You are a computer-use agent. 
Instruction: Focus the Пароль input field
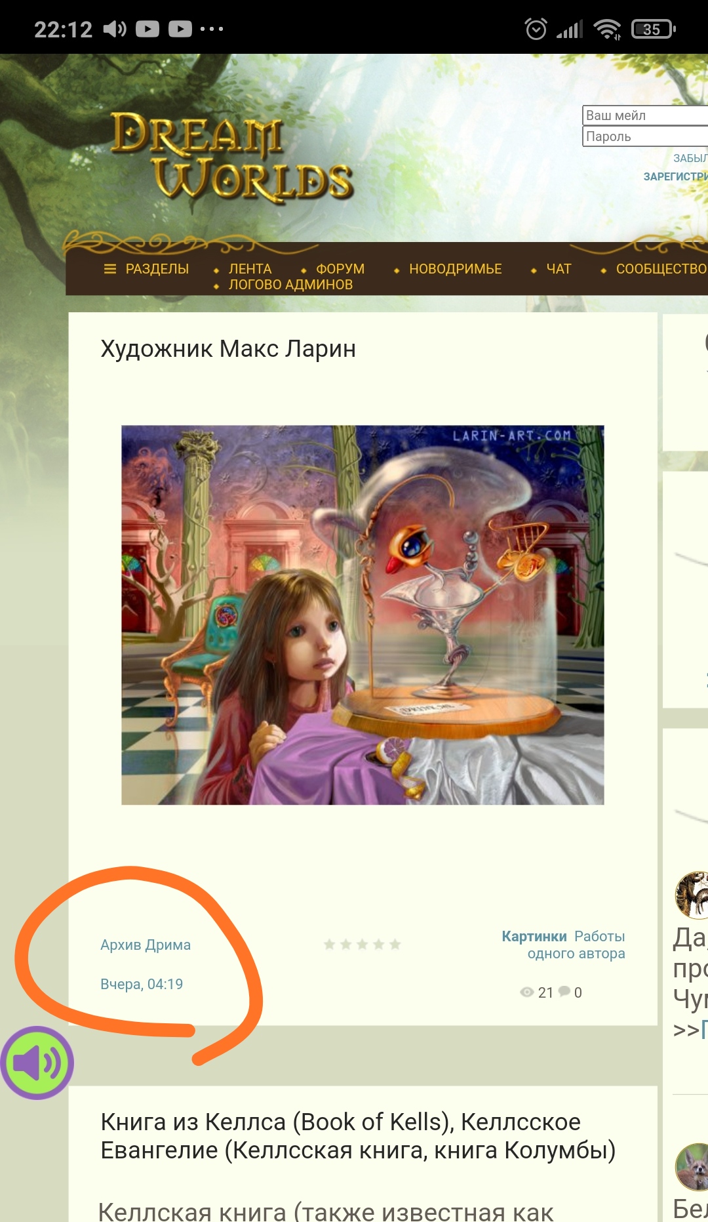645,136
